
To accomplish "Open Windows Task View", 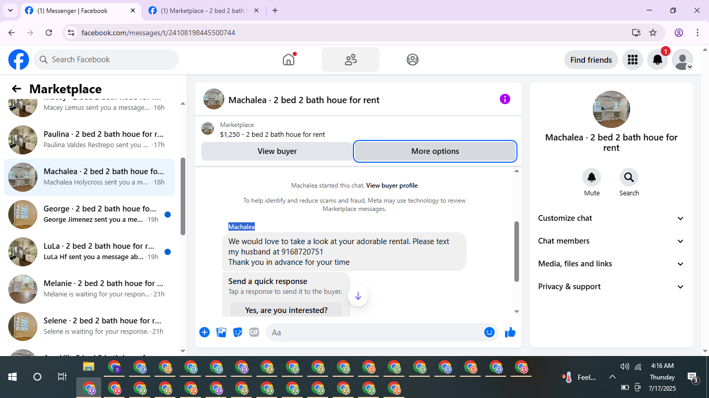I will click(62, 377).
